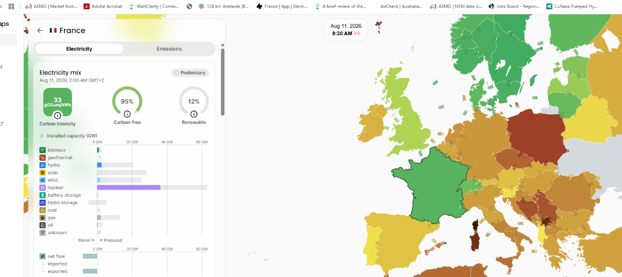Open the info icon in Carbon-free gauge
This screenshot has height=277, width=622.
tap(127, 114)
